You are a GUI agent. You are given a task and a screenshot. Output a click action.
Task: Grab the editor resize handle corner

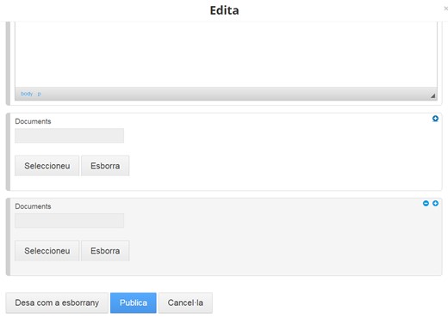[432, 96]
